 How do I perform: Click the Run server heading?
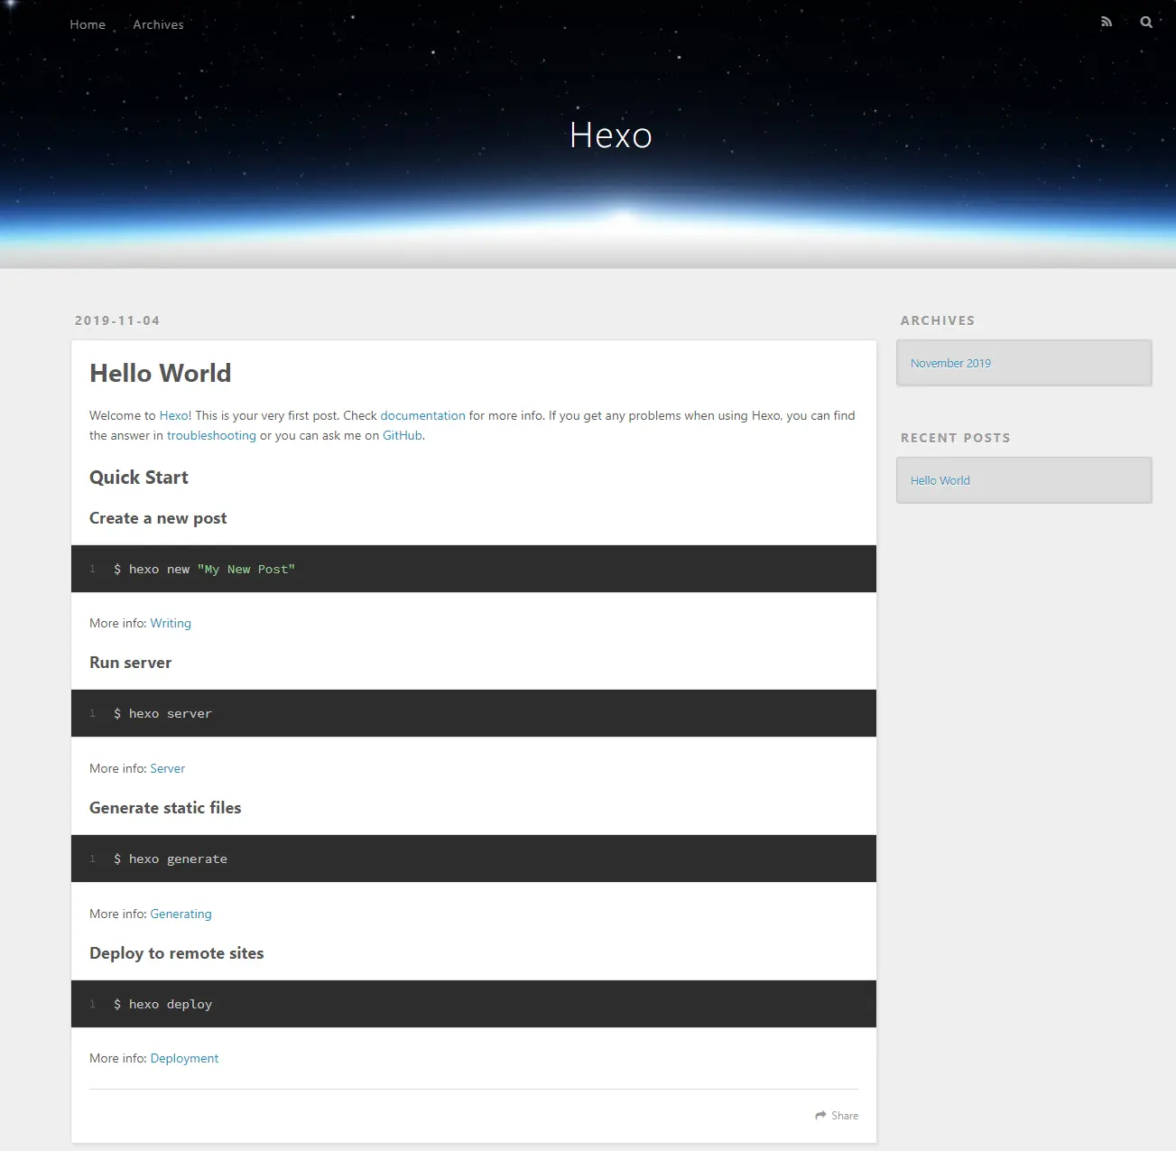[x=130, y=663]
